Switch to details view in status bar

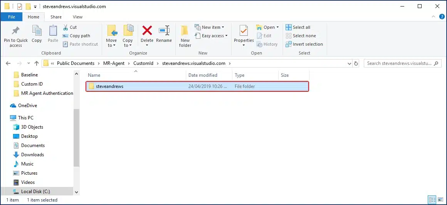[432, 200]
